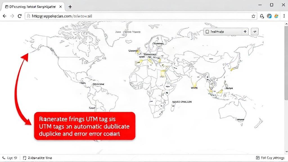This screenshot has height=162, width=288.
Task: Tick the checkbox in the map control box
Action: point(207,31)
